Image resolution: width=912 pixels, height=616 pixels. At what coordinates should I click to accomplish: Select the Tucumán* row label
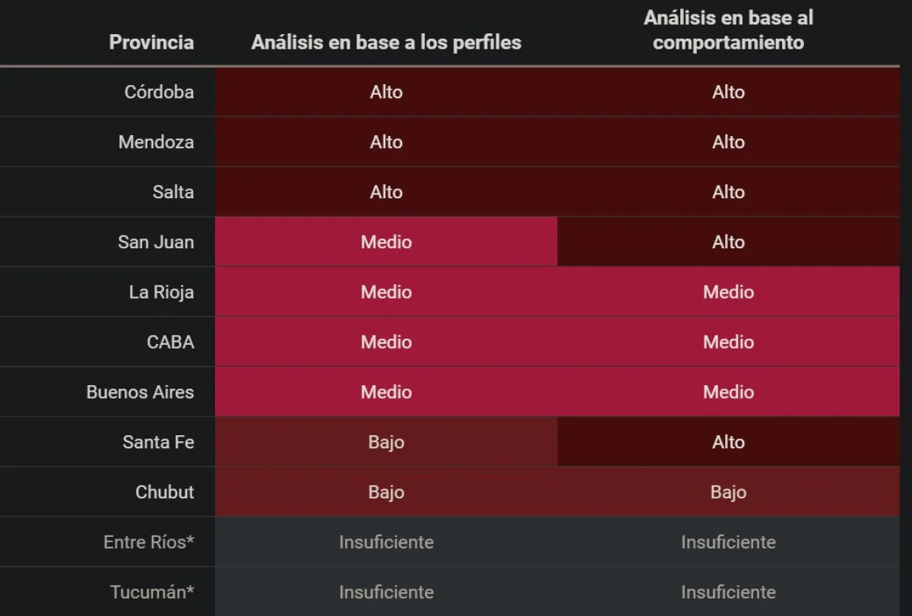152,592
